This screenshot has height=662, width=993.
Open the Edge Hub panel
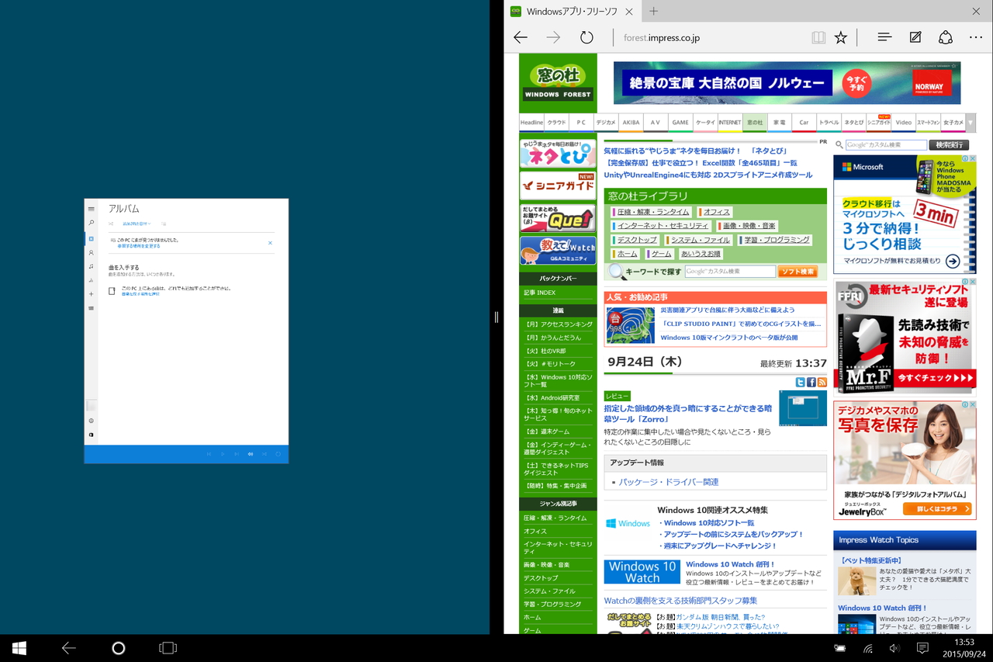pos(884,36)
